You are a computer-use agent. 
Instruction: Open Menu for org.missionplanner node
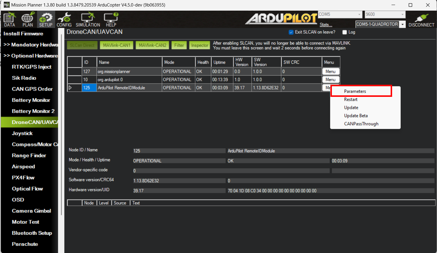pos(330,71)
